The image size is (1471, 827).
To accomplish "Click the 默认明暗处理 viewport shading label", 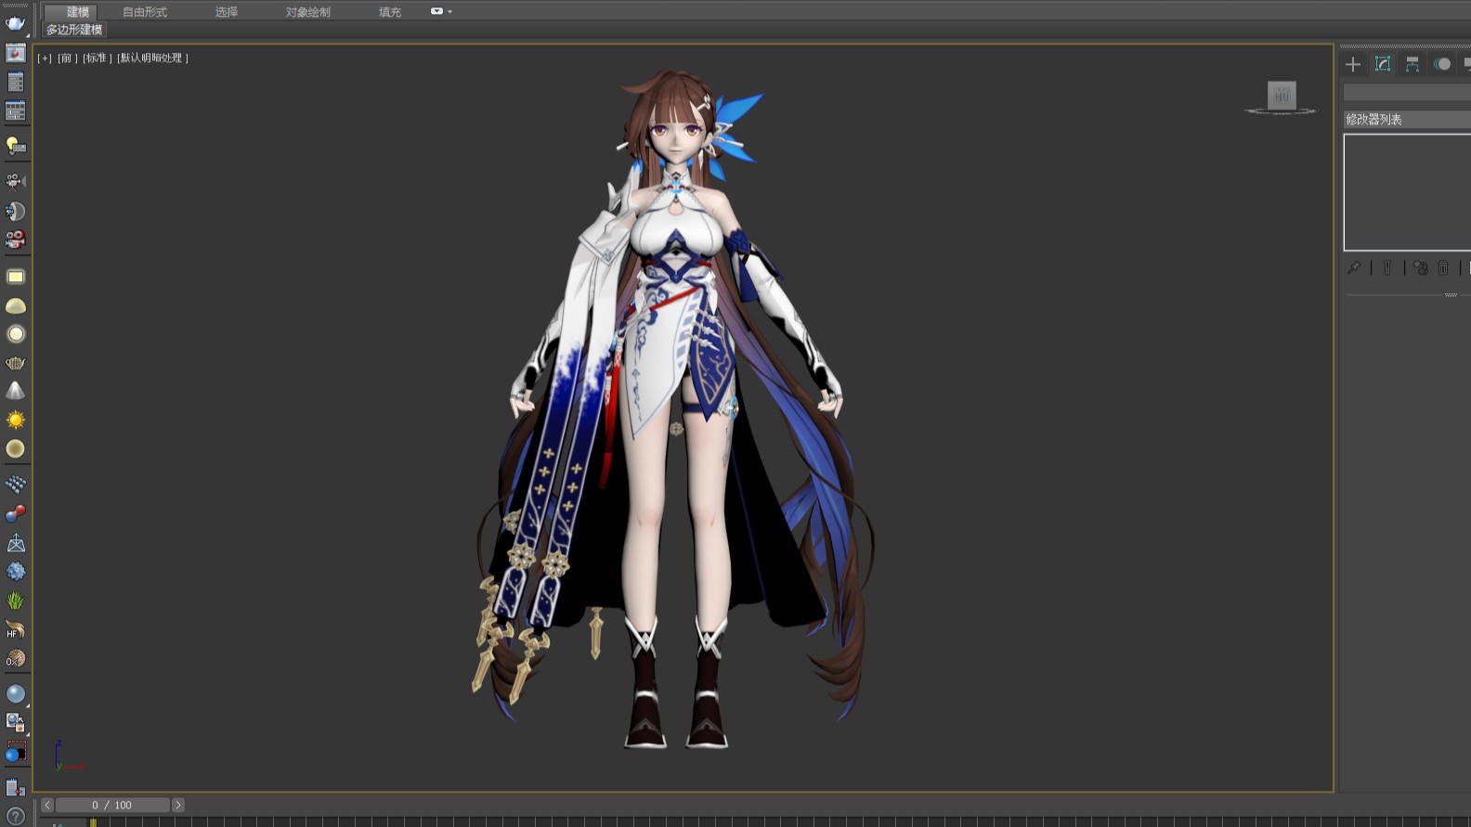I will pos(152,58).
